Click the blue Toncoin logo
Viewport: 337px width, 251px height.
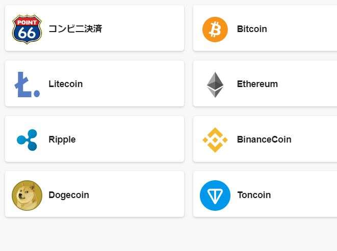pyautogui.click(x=215, y=195)
